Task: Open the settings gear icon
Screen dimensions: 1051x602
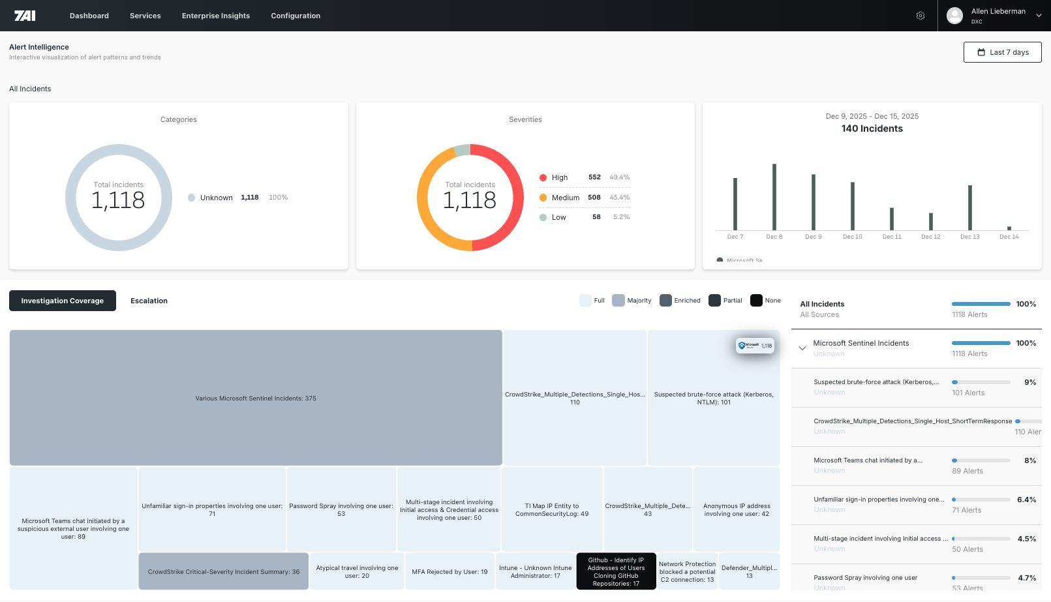Action: pyautogui.click(x=921, y=16)
